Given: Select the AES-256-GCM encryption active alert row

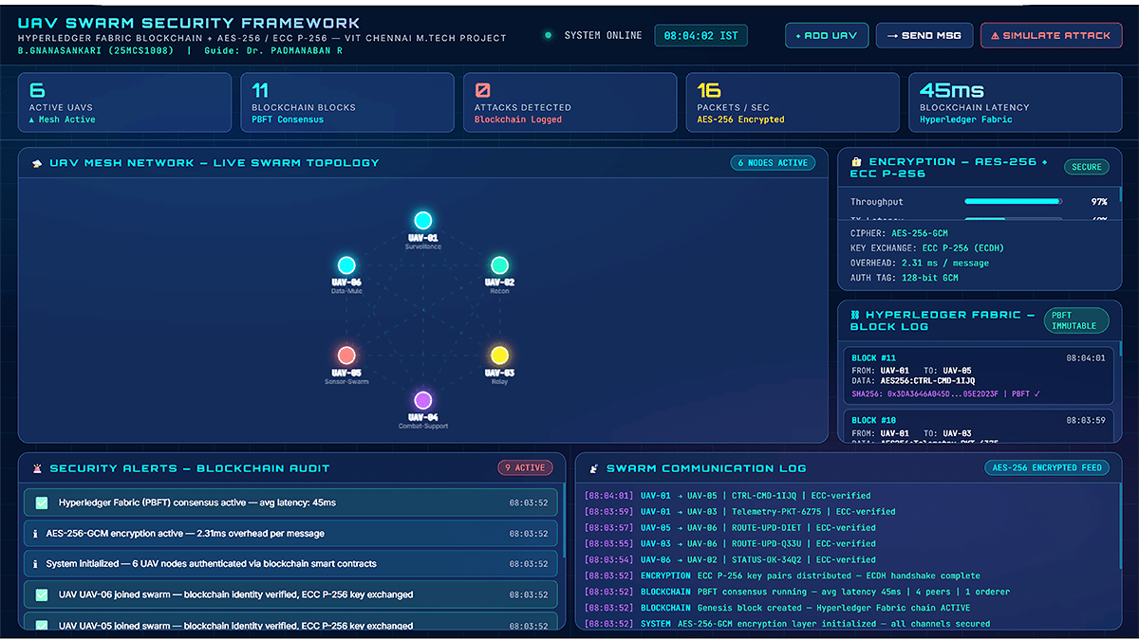Looking at the screenshot, I should (290, 534).
